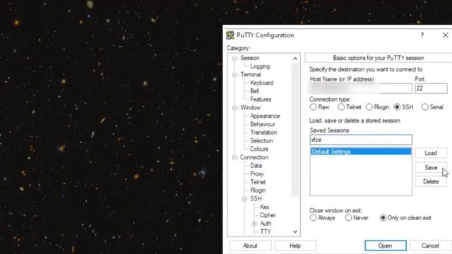Click the category tree scroll down arrow

coord(295,231)
